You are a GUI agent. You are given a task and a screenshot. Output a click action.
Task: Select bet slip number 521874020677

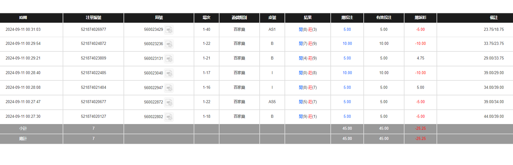click(x=93, y=102)
